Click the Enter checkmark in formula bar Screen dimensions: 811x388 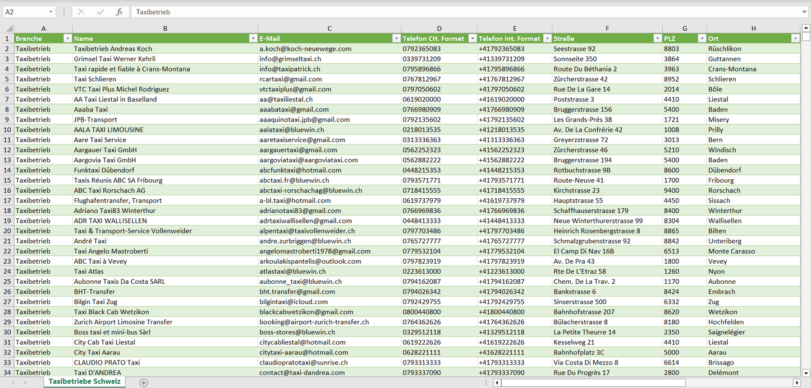click(100, 12)
